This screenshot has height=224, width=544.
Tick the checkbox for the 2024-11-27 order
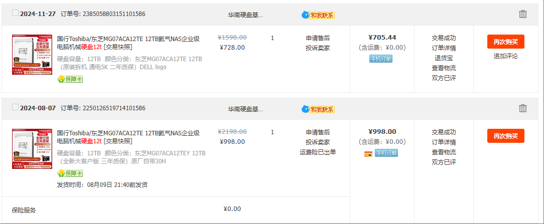coord(15,13)
